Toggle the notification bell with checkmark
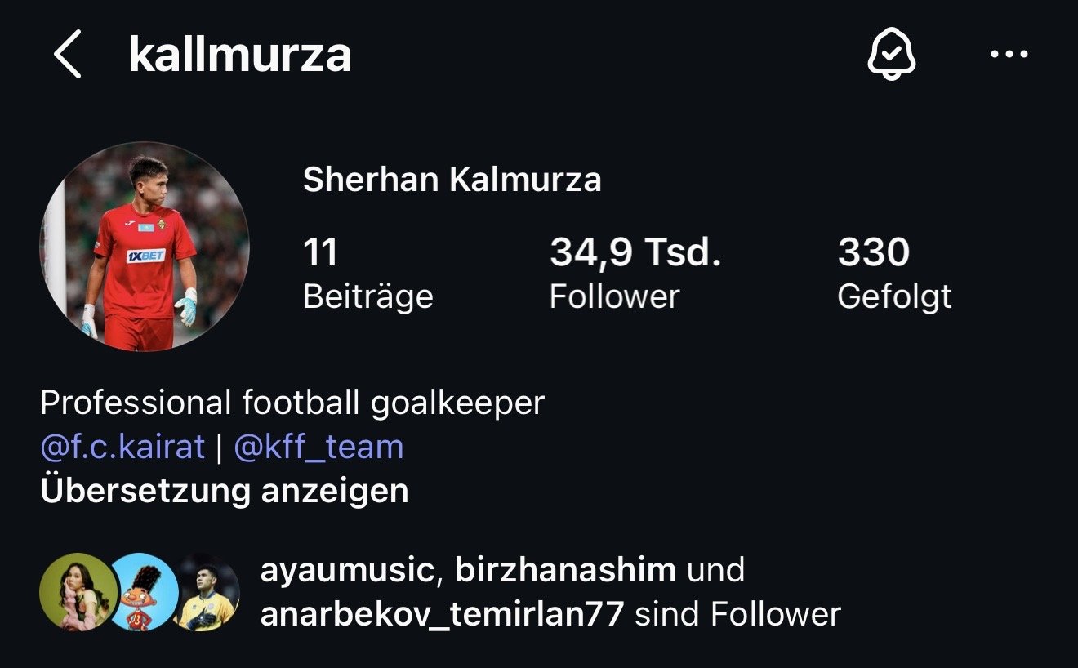The height and width of the screenshot is (668, 1078). (x=891, y=55)
